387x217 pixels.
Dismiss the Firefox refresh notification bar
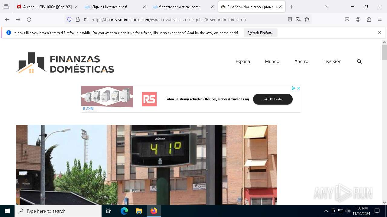click(x=379, y=33)
